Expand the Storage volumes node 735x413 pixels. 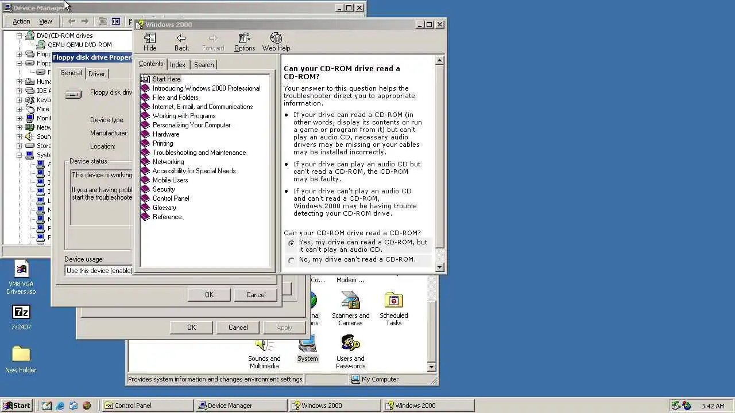click(x=19, y=146)
